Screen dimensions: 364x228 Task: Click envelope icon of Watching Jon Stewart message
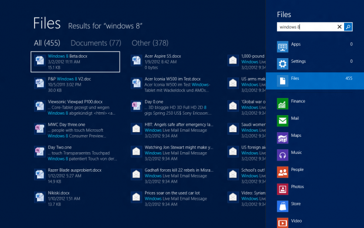[136, 152]
